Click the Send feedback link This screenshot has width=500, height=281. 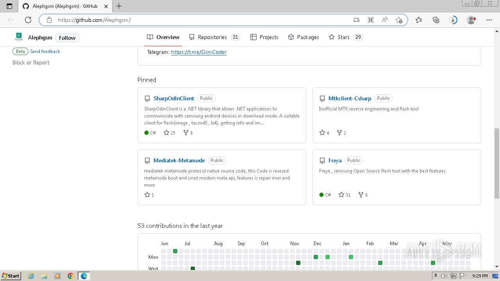click(45, 52)
